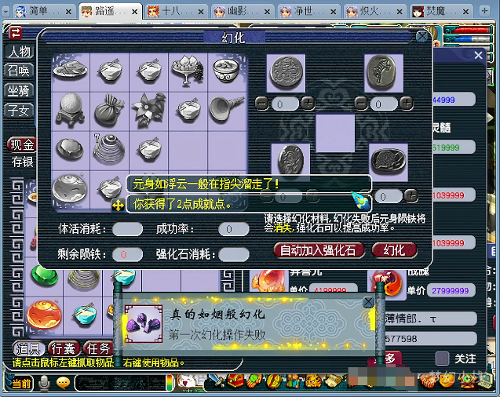Select the orange smiling orb in inventory
The height and width of the screenshot is (397, 500).
coord(44,315)
